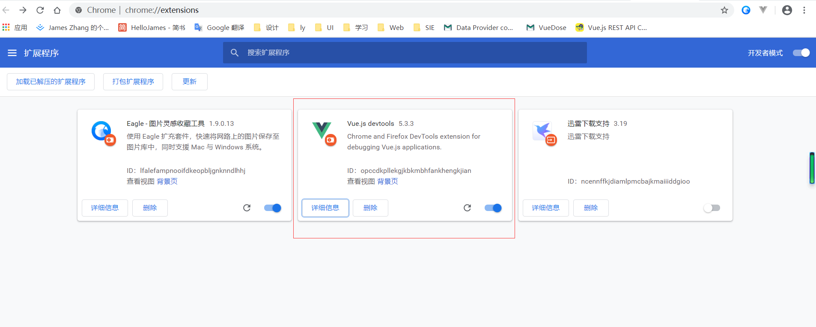Click the 更新 button
Screen dimensions: 816x327
coord(190,82)
